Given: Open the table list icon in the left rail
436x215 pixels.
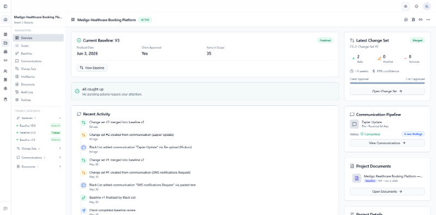Looking at the screenshot, I should tap(5, 80).
